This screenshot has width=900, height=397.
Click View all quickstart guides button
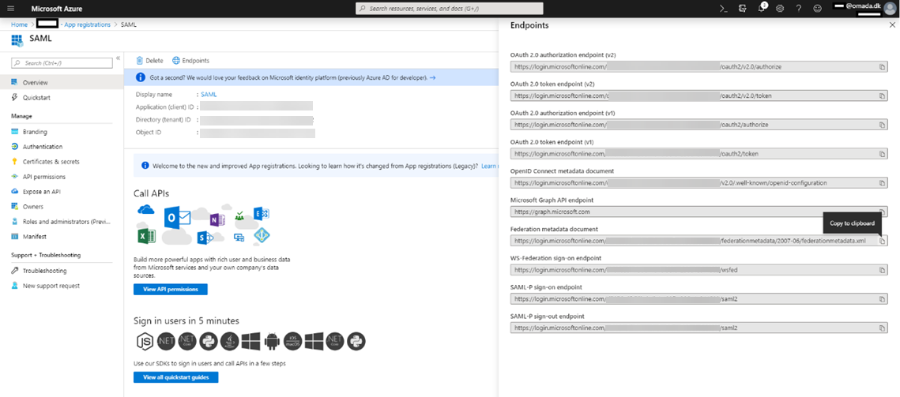(x=175, y=377)
